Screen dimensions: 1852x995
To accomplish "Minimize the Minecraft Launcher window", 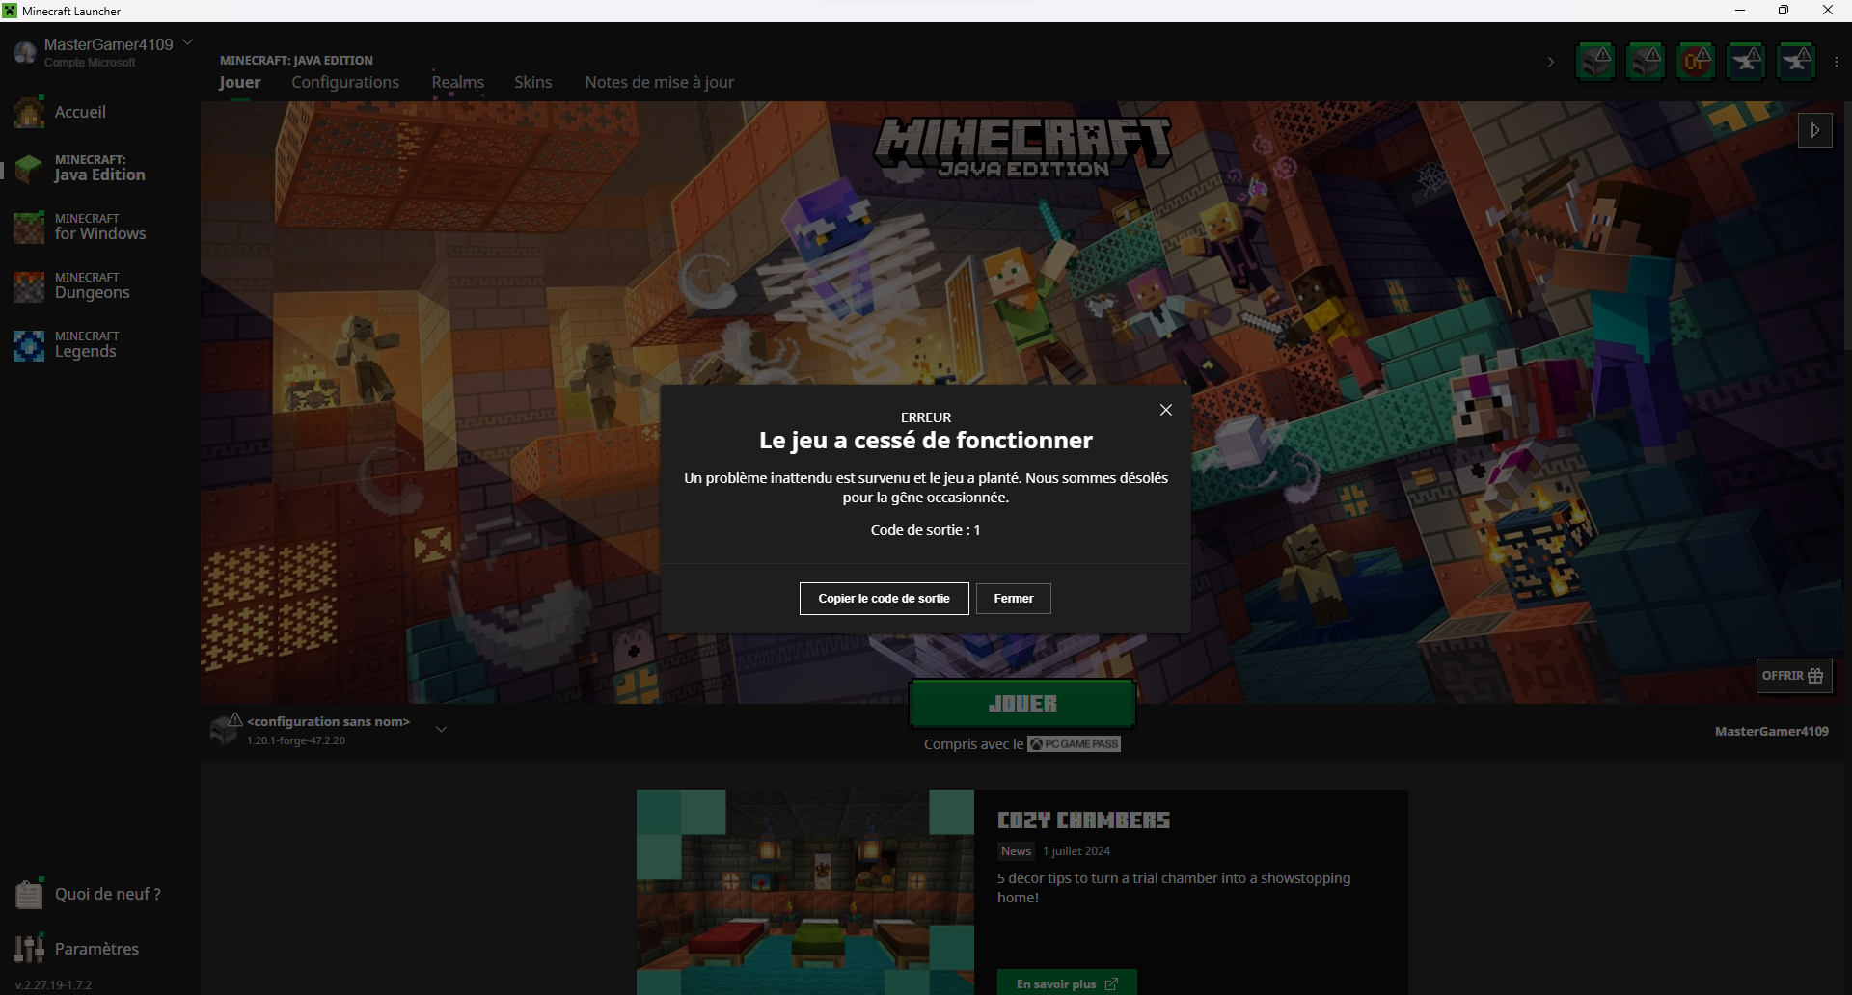I will click(x=1740, y=11).
